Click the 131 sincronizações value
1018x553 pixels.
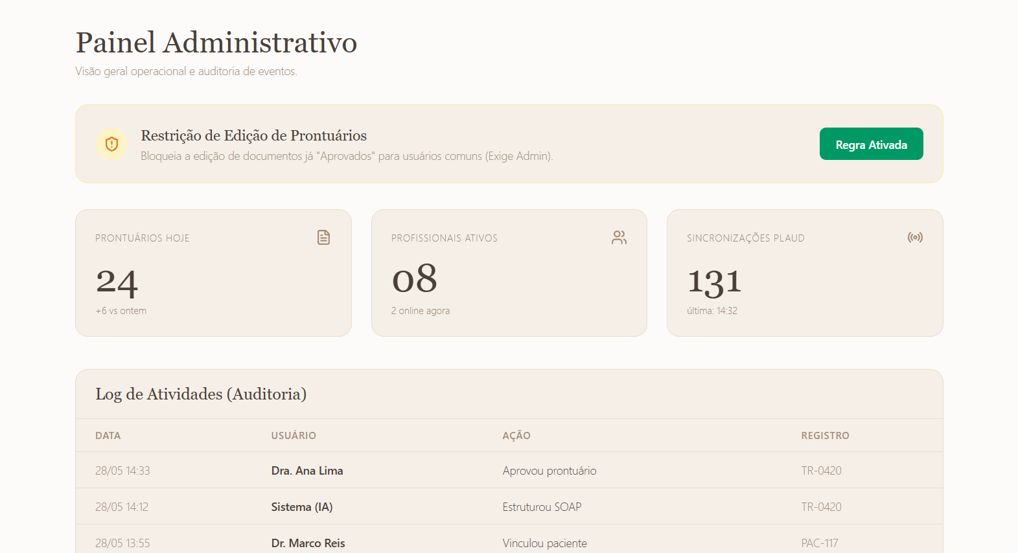[x=714, y=282]
